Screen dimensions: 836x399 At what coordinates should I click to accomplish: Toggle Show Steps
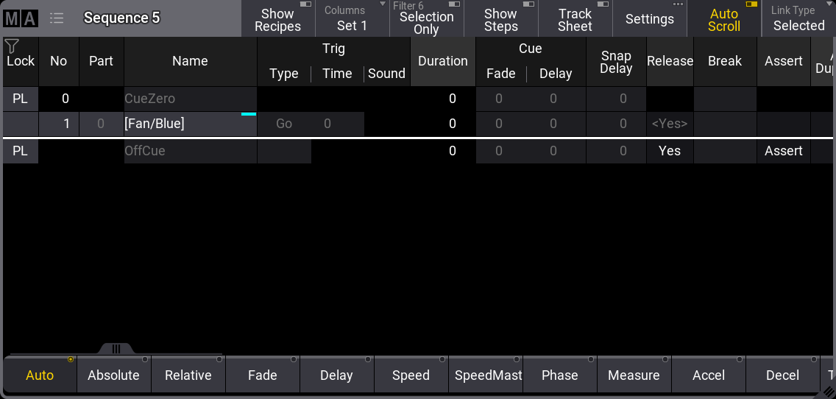[500, 19]
